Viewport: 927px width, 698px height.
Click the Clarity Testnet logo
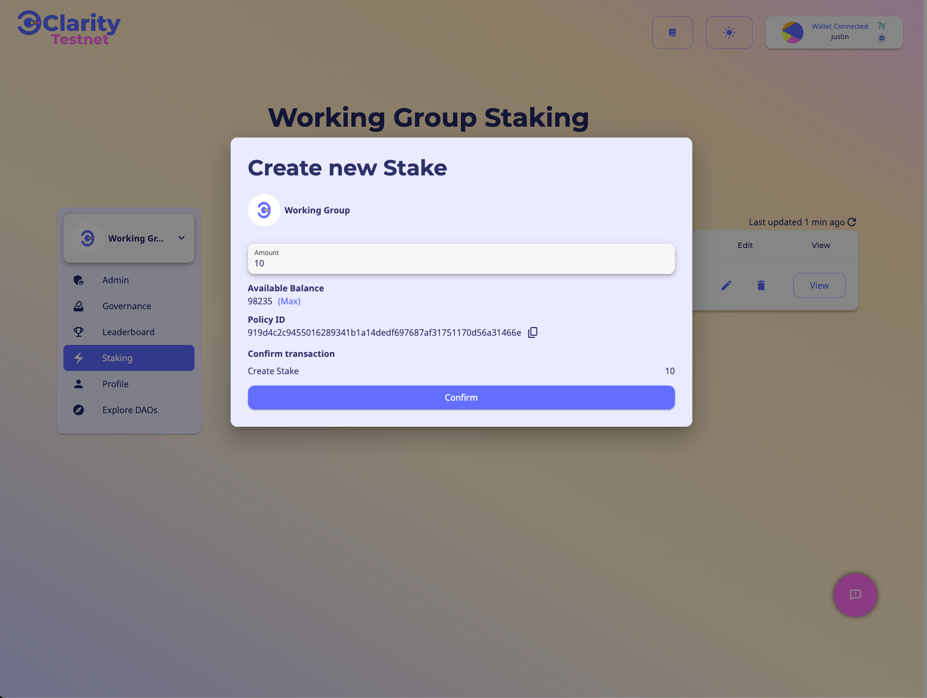(x=69, y=29)
